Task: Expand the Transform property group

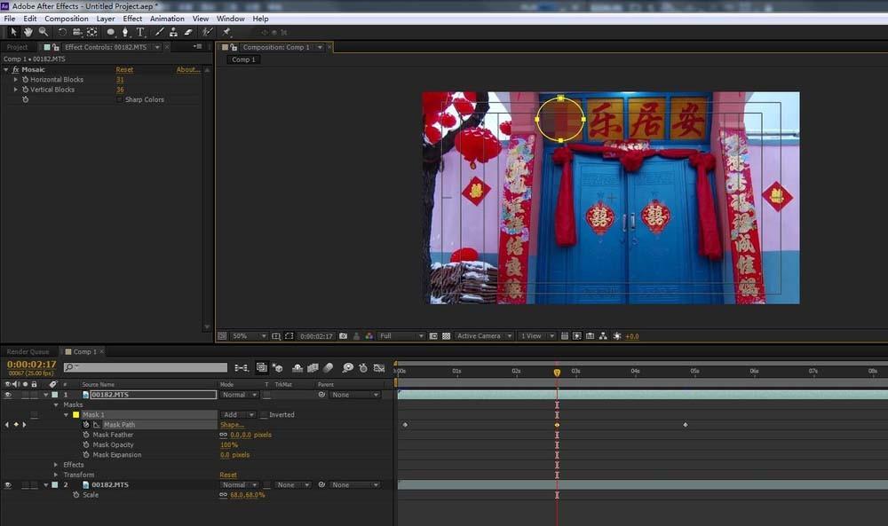Action: (x=56, y=475)
